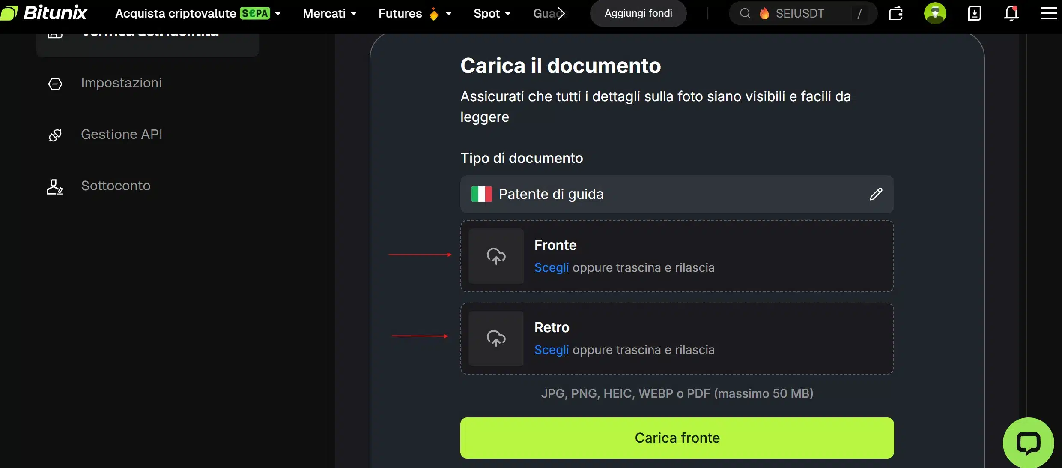Screen dimensions: 1062x468
Task: Click the Retro upload cloud icon
Action: pyautogui.click(x=496, y=339)
